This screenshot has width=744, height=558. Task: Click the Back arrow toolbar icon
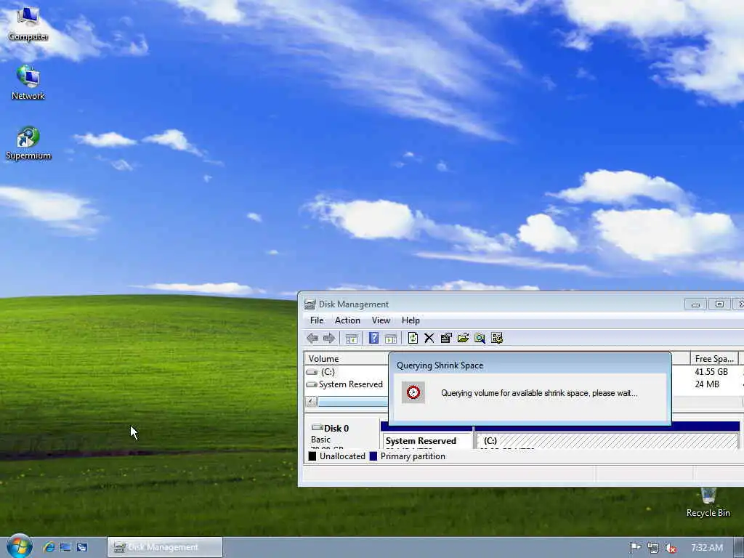click(312, 339)
